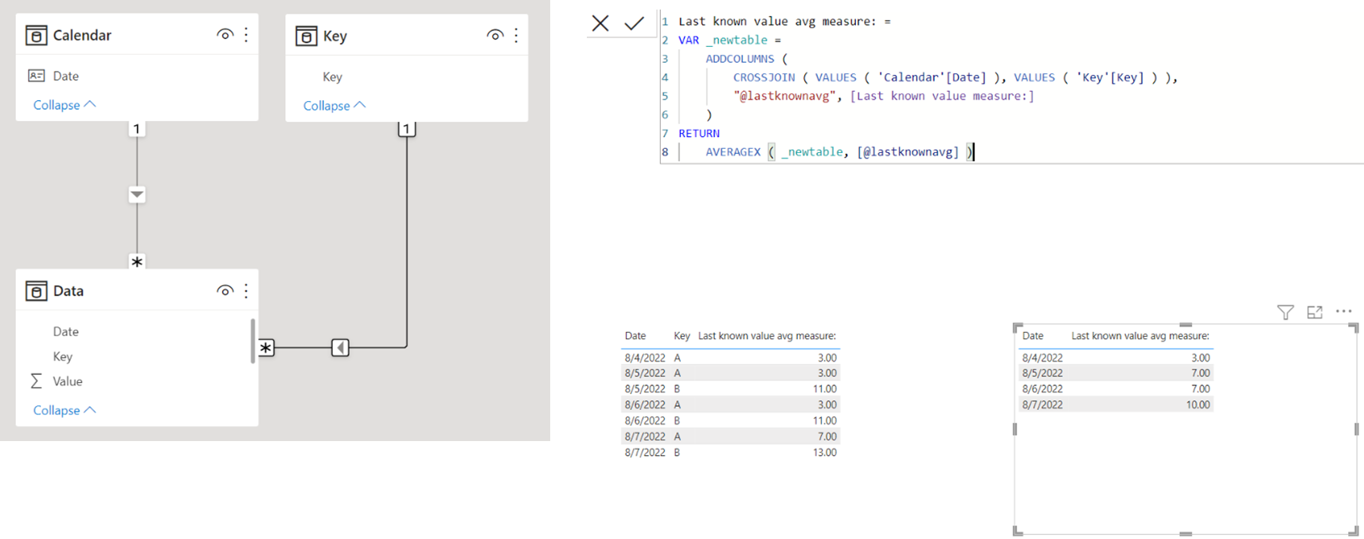Toggle visibility of the Calendar table
This screenshot has height=539, width=1364.
pos(225,34)
